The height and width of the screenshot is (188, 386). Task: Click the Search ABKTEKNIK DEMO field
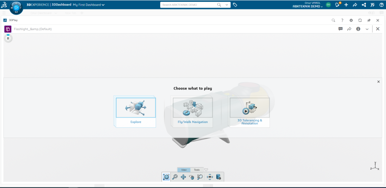pyautogui.click(x=188, y=5)
